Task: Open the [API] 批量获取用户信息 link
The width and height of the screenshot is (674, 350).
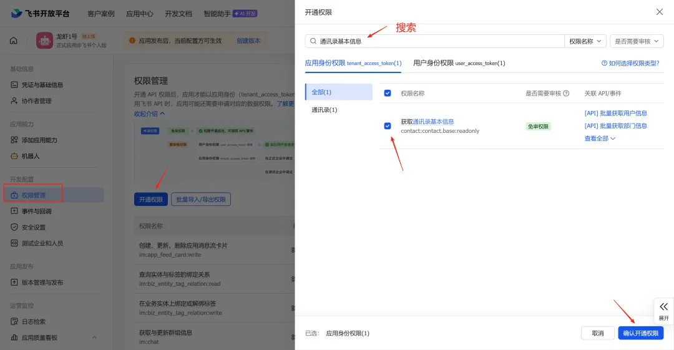Action: [x=615, y=113]
